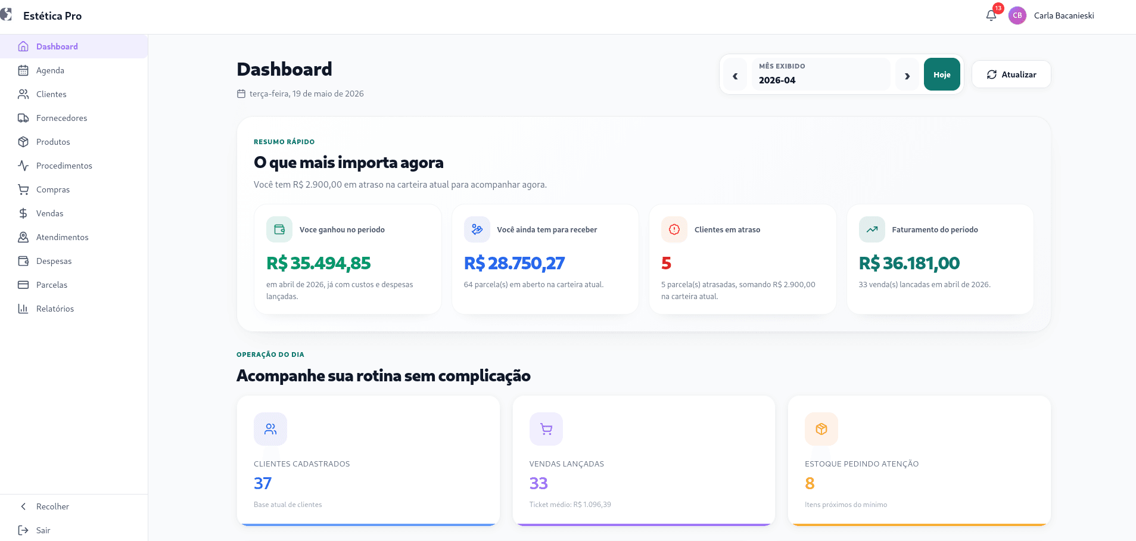Click the Procedimentos activity icon
The width and height of the screenshot is (1136, 541).
pyautogui.click(x=23, y=166)
